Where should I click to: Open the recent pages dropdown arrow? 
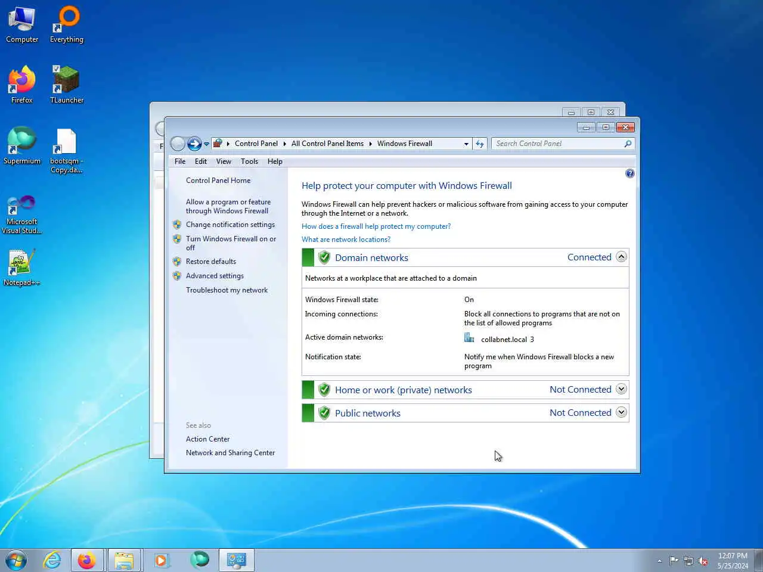206,144
